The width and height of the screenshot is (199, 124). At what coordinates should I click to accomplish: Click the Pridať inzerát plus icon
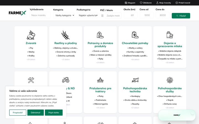coord(177,3)
